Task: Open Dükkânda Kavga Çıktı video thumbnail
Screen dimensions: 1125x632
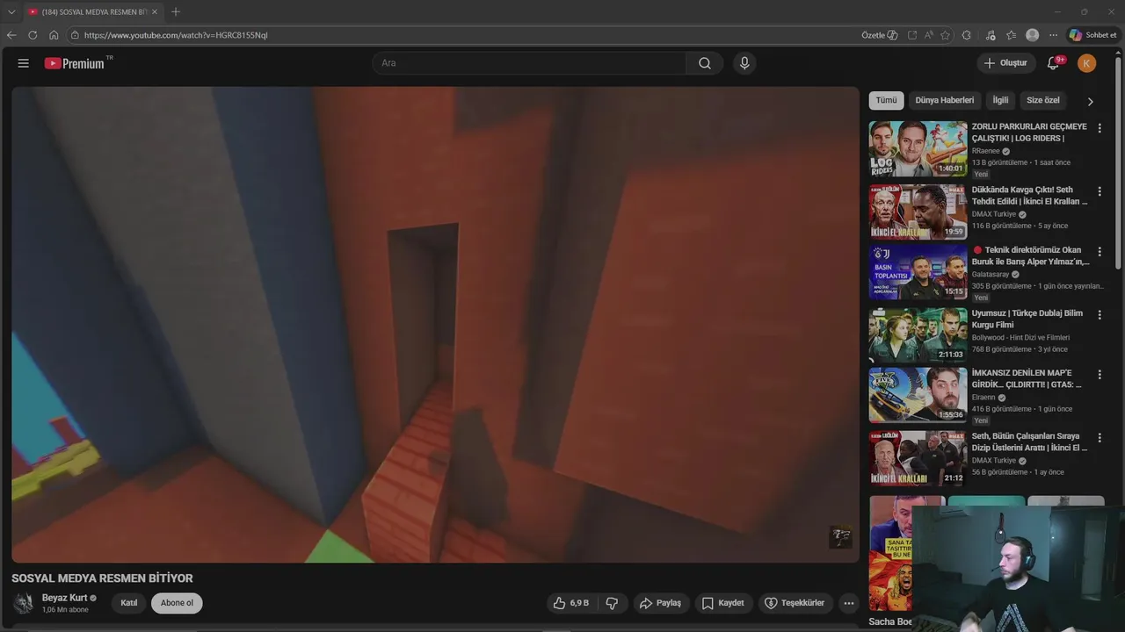Action: click(x=918, y=212)
